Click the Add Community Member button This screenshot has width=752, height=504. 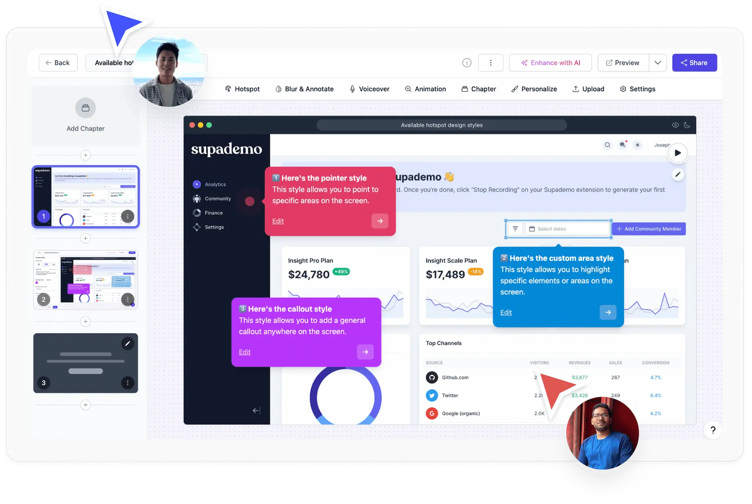click(x=649, y=228)
